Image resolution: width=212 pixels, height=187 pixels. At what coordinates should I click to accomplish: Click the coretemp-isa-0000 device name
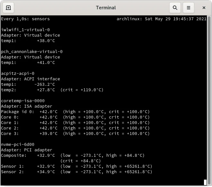click(x=23, y=101)
